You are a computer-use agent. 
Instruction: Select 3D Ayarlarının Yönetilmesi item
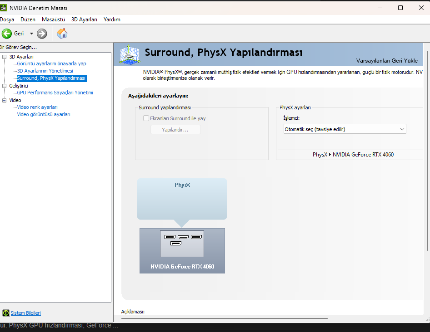coord(45,71)
